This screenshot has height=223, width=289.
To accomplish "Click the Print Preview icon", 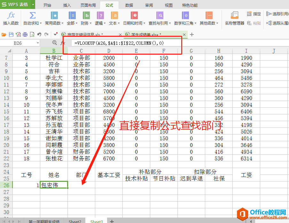I will click(x=32, y=35).
